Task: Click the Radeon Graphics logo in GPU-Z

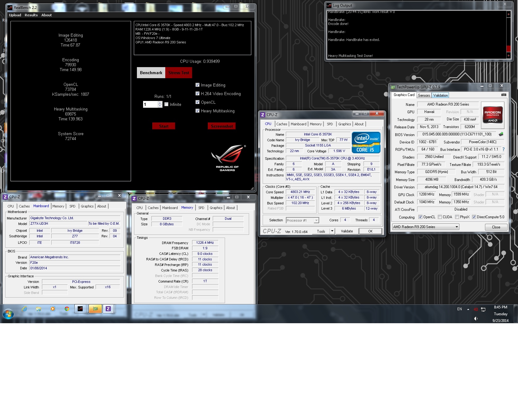Action: click(493, 115)
